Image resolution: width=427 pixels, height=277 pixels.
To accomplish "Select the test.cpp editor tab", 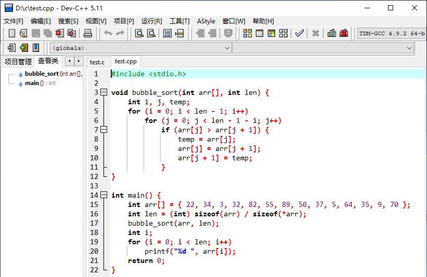I will point(125,61).
